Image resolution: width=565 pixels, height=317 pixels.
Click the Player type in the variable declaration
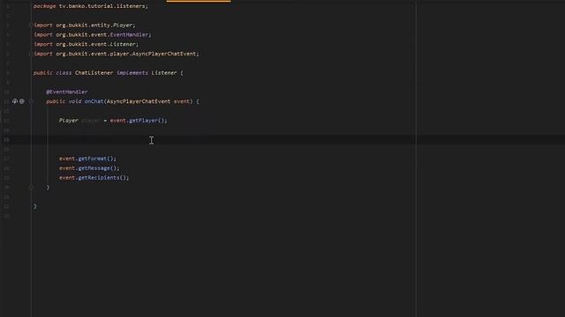(69, 121)
